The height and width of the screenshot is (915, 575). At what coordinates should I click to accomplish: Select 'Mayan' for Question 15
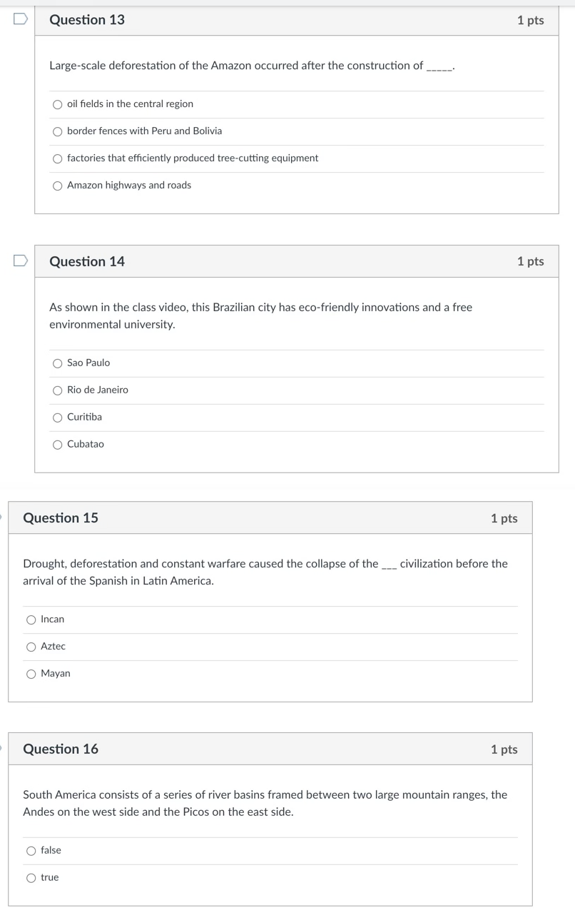click(31, 674)
